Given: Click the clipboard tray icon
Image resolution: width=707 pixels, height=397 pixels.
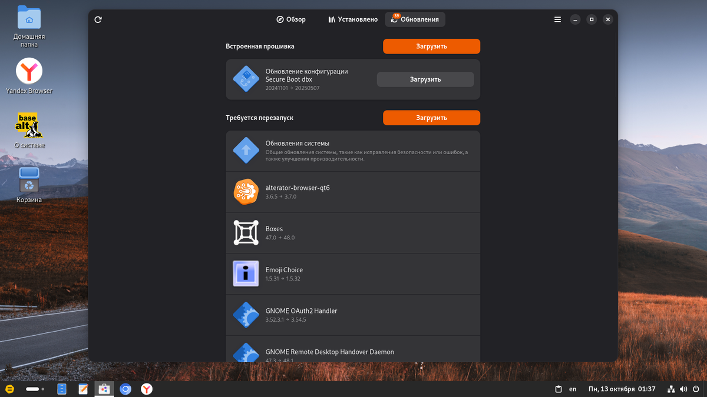Looking at the screenshot, I should 559,389.
